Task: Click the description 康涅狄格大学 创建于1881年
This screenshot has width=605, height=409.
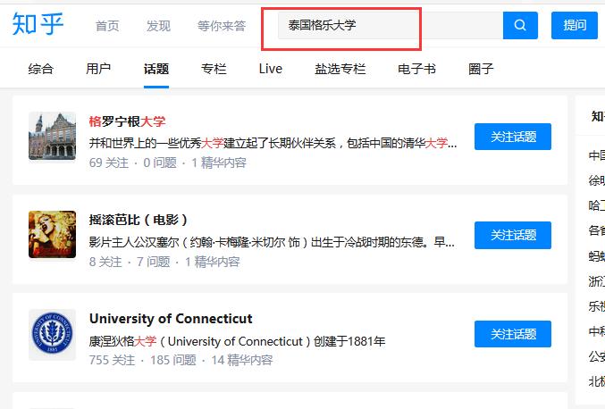Action: point(237,341)
